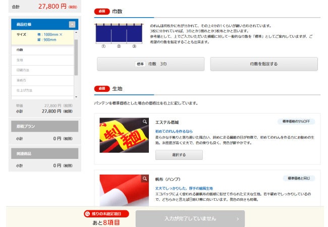Select 生地 in the spec list
The height and width of the screenshot is (227, 328).
click(x=42, y=60)
